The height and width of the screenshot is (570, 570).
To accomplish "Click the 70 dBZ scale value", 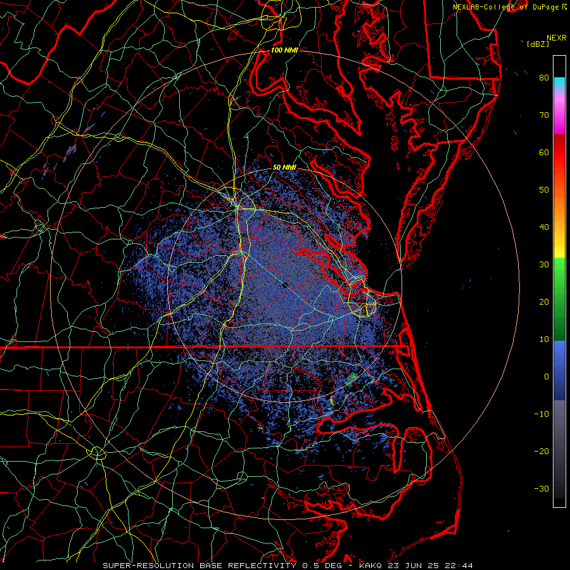I will (544, 115).
